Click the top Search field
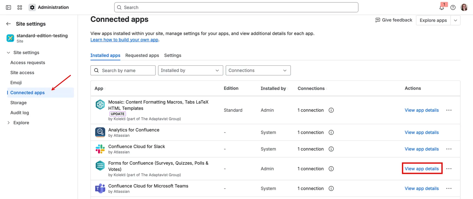This screenshot has height=199, width=473. [x=236, y=7]
